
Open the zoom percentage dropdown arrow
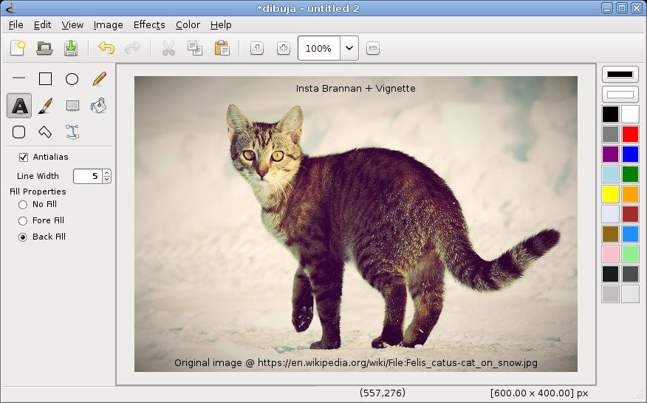coord(349,48)
